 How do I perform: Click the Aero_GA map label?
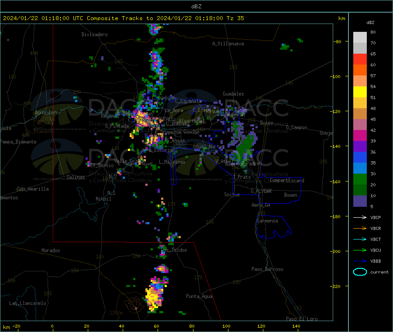(x=261, y=205)
